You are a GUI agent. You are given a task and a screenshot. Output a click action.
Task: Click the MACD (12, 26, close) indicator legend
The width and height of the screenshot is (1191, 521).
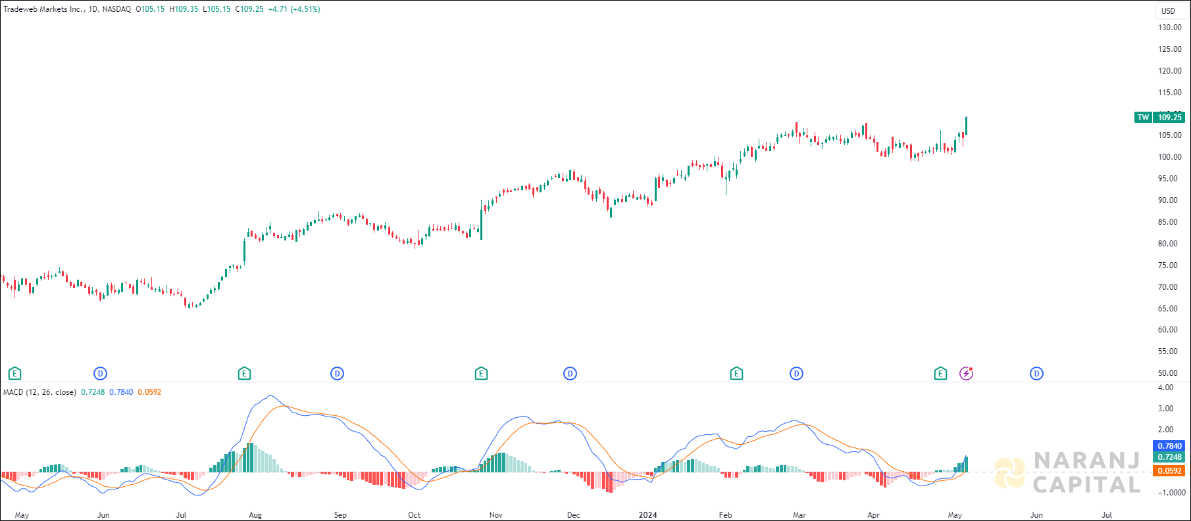tap(39, 392)
